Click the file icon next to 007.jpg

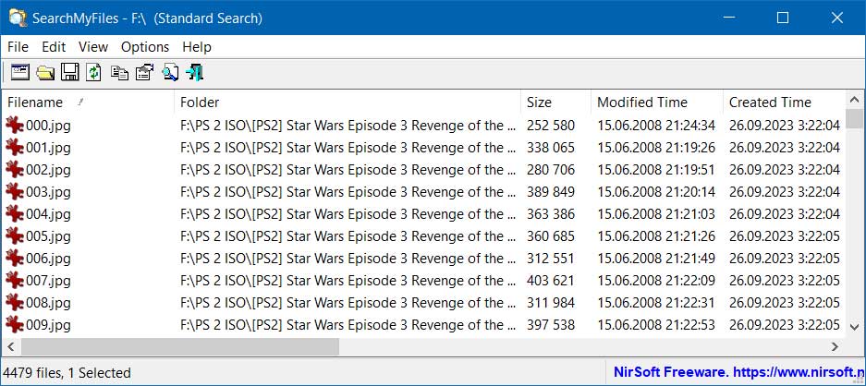tap(15, 281)
